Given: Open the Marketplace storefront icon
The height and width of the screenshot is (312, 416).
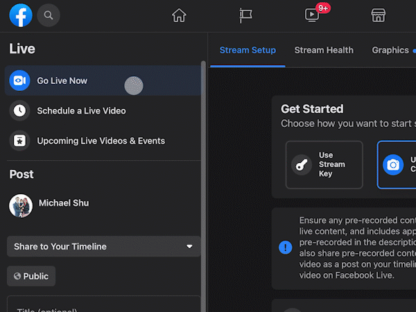Looking at the screenshot, I should click(378, 15).
